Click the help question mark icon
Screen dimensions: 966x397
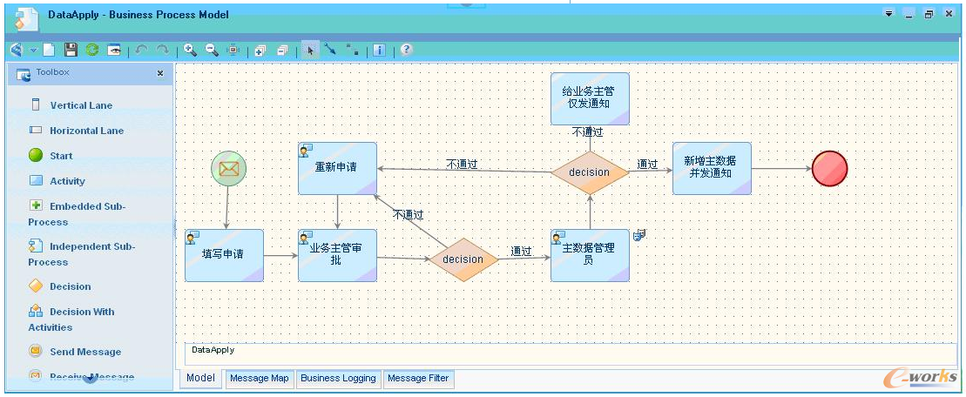[x=406, y=50]
